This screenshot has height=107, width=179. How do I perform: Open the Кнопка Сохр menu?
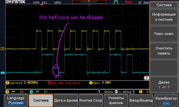click(x=91, y=101)
